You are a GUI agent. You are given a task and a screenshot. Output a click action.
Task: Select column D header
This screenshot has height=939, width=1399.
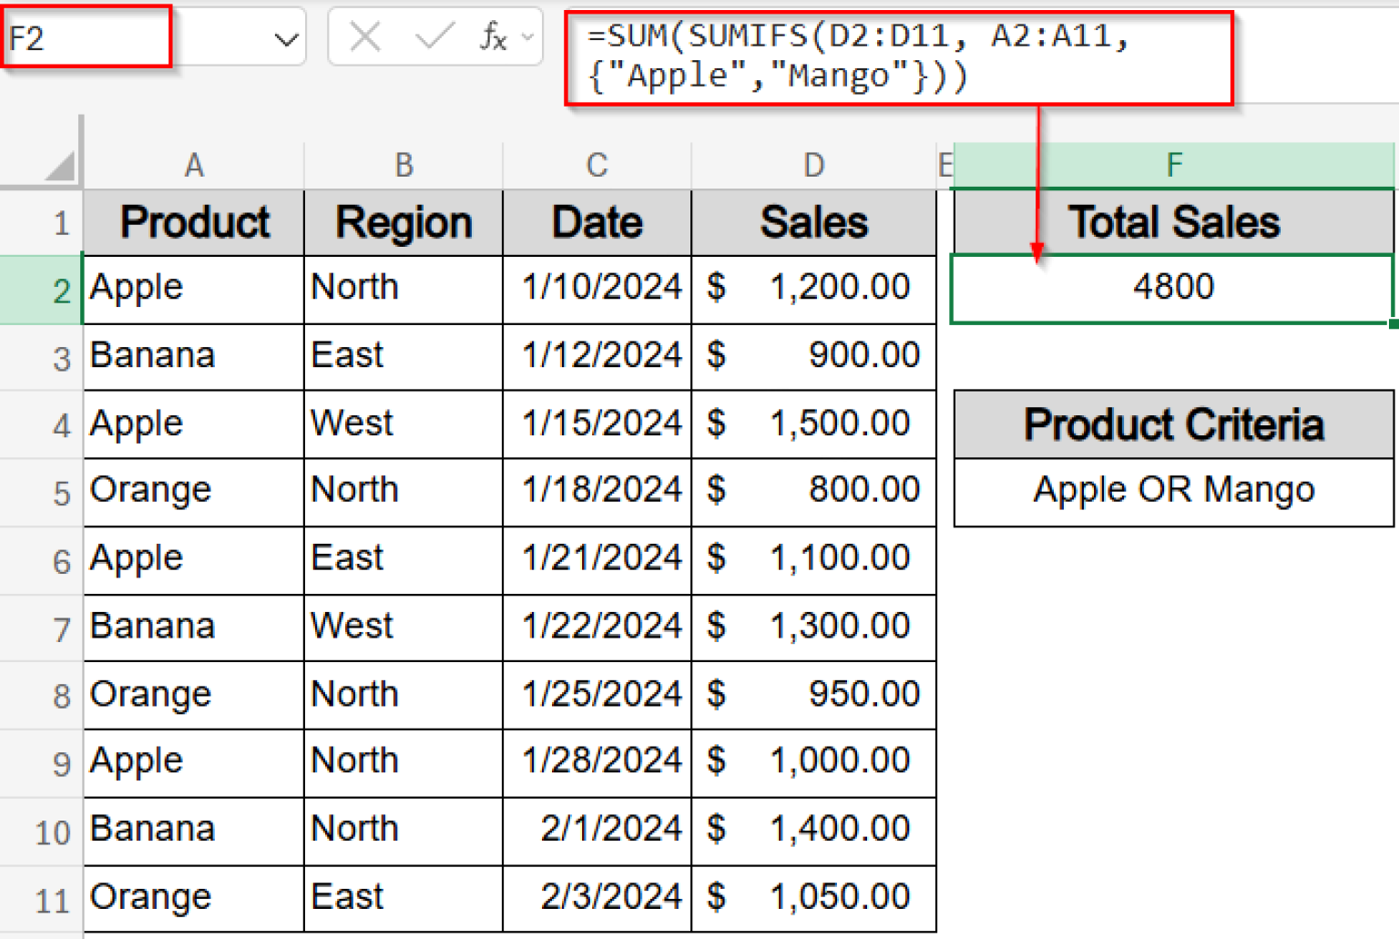(x=813, y=164)
